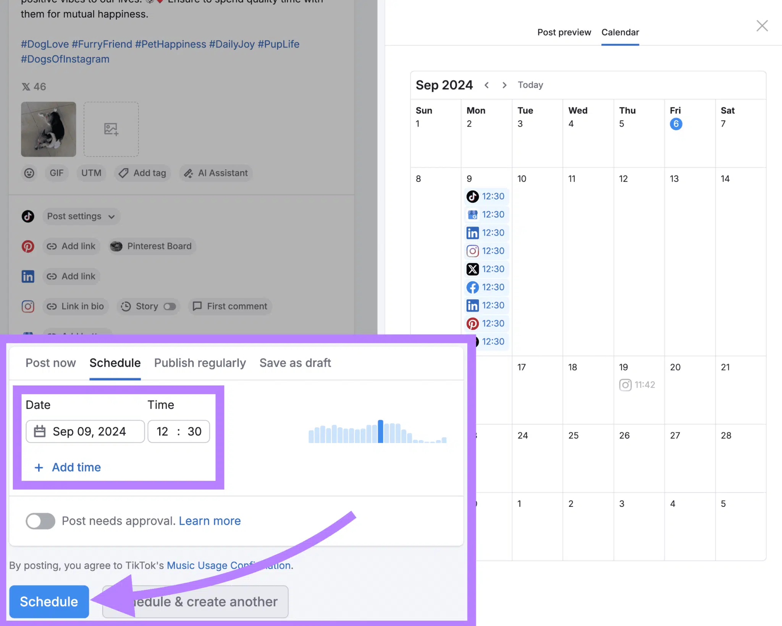Click the blue Schedule button
This screenshot has height=626, width=782.
49,602
